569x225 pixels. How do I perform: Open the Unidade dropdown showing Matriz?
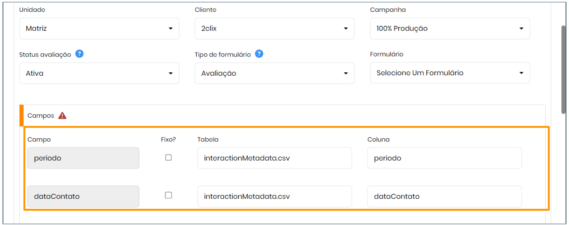click(x=99, y=28)
